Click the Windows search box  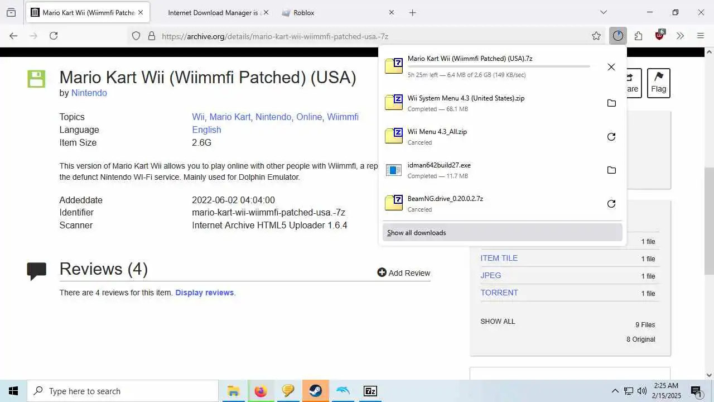point(123,391)
